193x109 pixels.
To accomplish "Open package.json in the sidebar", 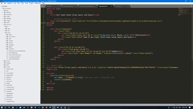I will pyautogui.click(x=10, y=93).
